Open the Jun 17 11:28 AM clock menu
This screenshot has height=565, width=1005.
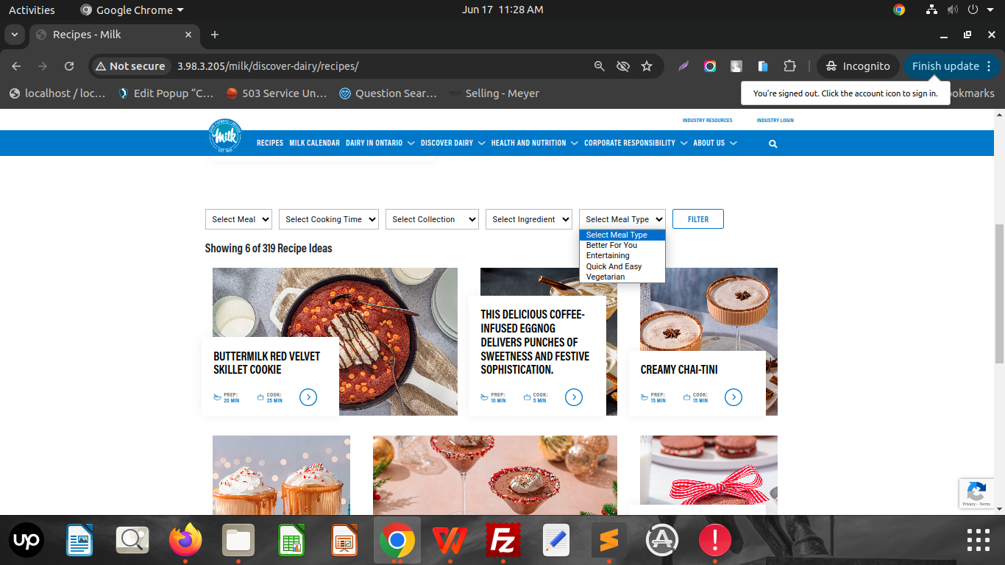[x=502, y=10]
